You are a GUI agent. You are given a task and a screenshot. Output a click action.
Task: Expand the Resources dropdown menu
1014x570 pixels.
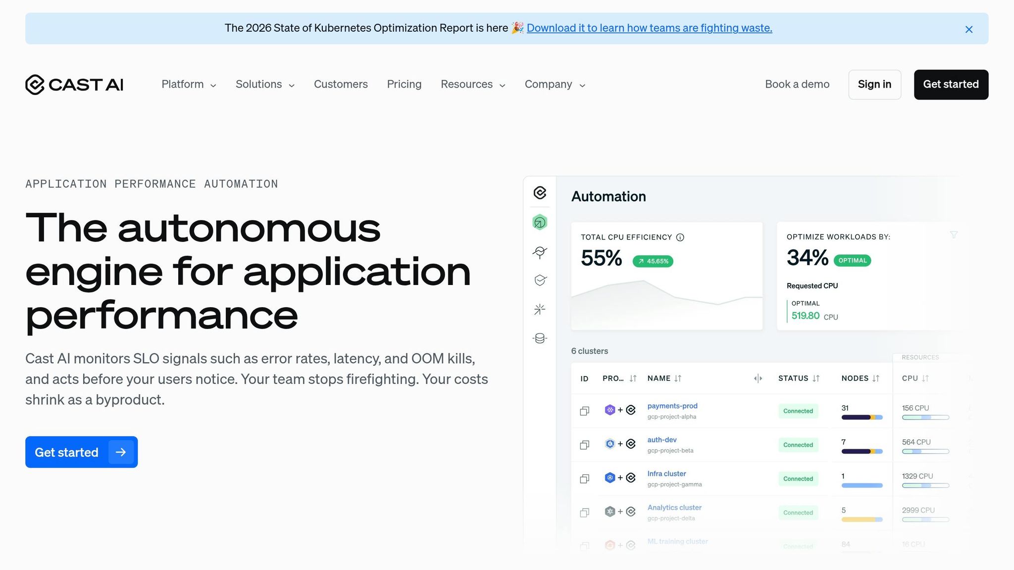[x=473, y=85]
